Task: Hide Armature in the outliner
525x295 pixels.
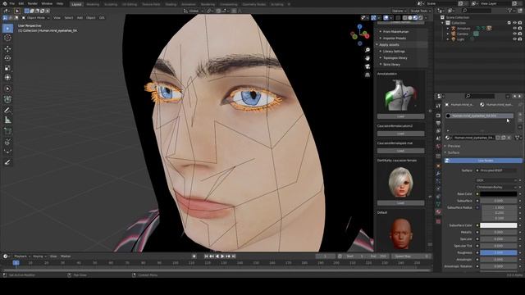Action: [x=514, y=29]
